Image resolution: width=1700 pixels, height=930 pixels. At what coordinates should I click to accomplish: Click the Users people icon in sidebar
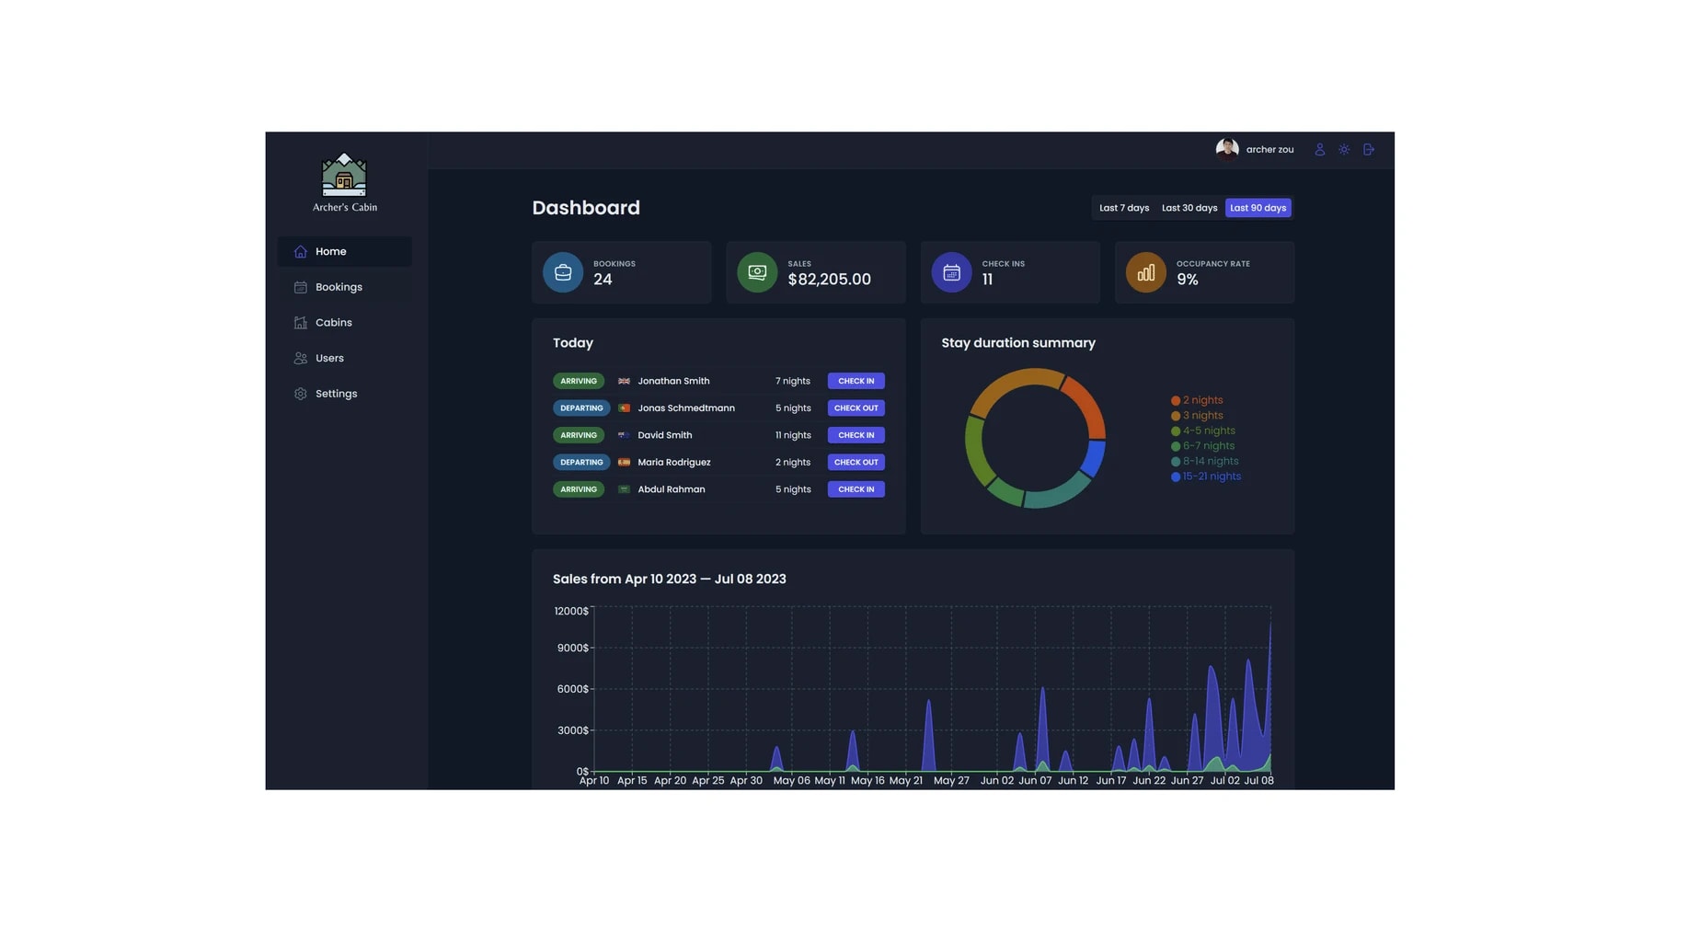click(x=300, y=358)
